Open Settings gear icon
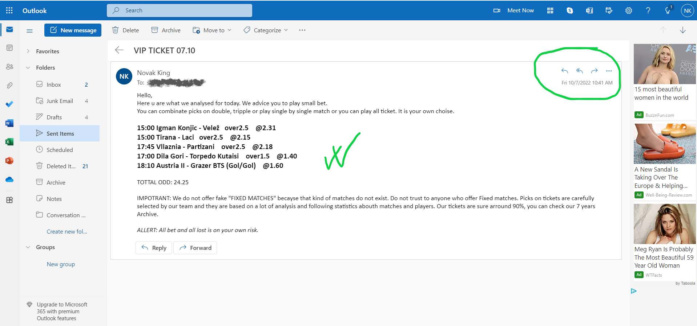697x326 pixels. [629, 11]
